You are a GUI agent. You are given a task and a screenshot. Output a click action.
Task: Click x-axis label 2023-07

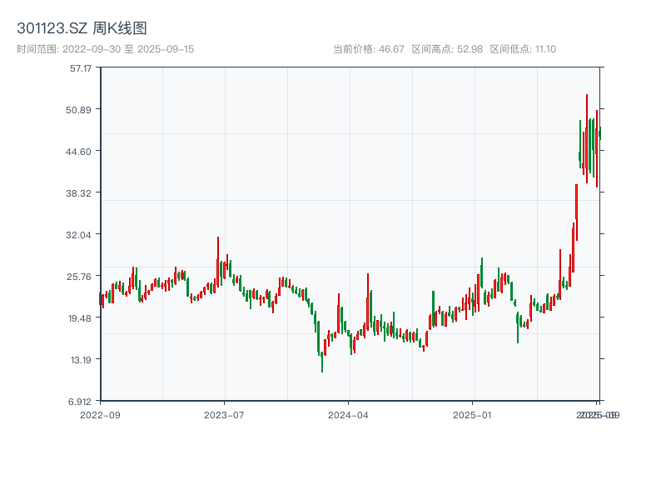click(224, 415)
